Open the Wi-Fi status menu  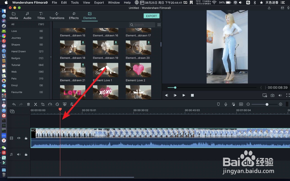coord(214,3)
